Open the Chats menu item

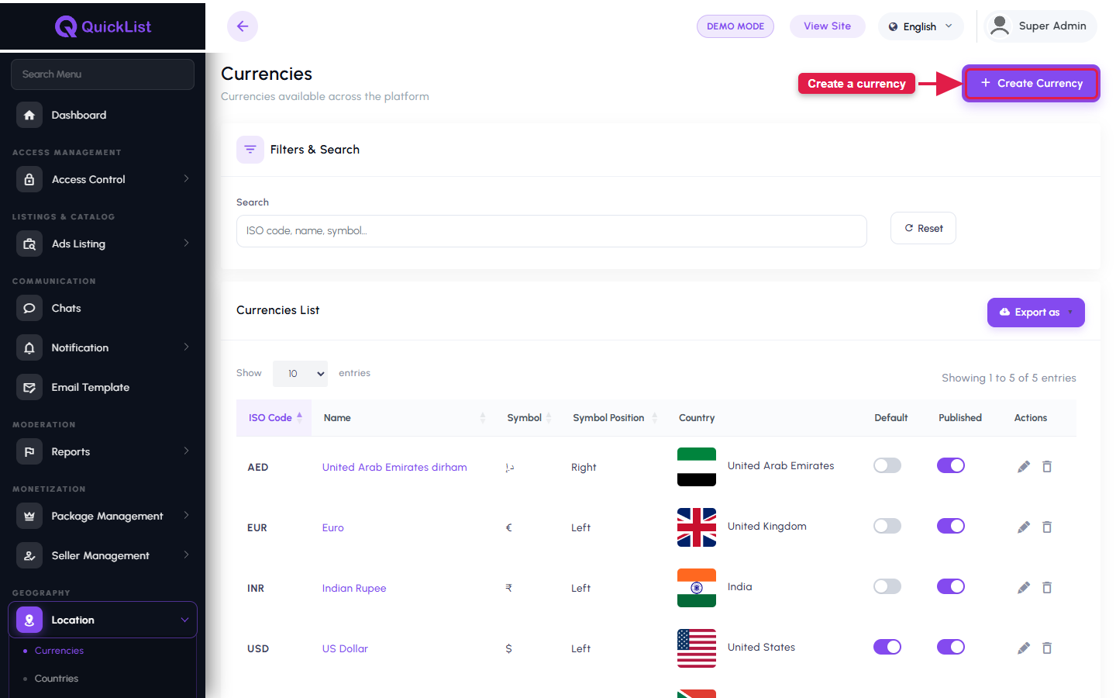pyautogui.click(x=102, y=308)
